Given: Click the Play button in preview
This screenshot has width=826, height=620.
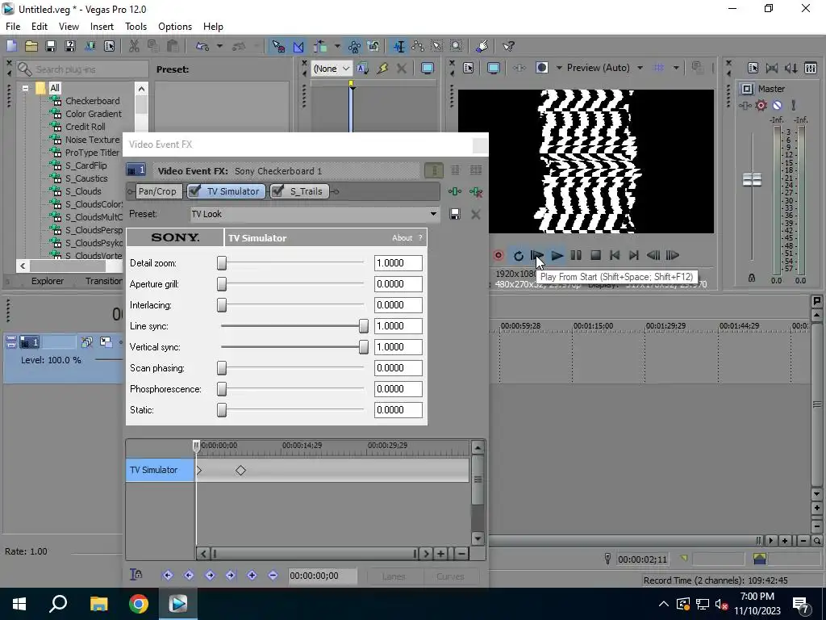Looking at the screenshot, I should (x=557, y=256).
